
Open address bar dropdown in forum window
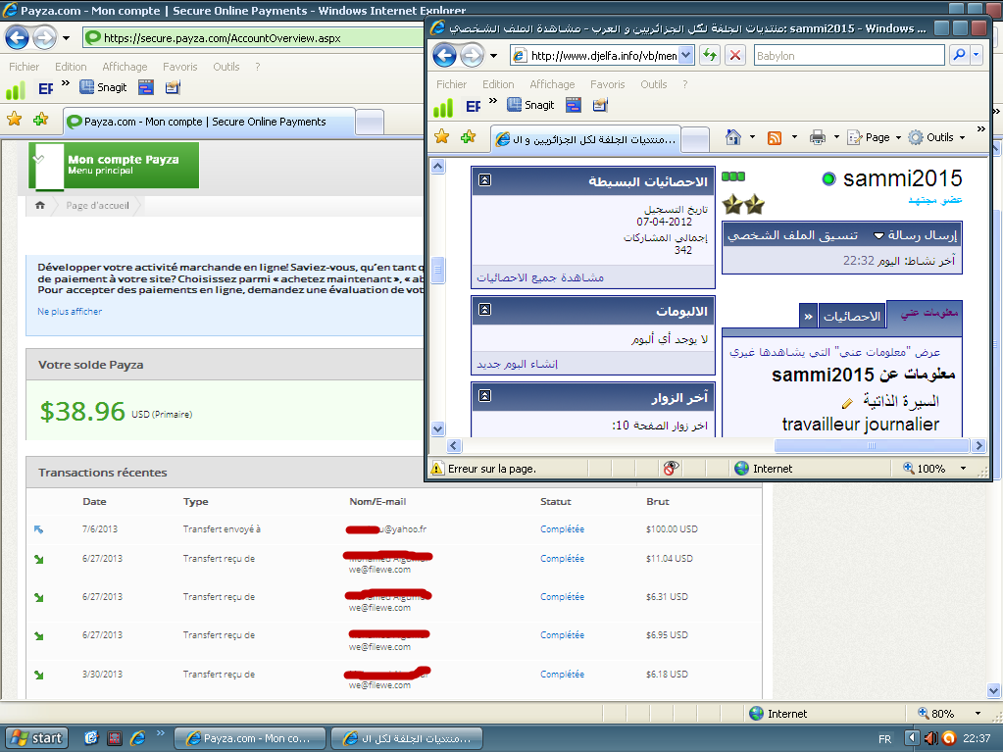(685, 55)
